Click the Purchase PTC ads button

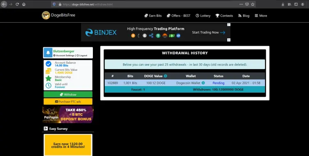(68, 102)
